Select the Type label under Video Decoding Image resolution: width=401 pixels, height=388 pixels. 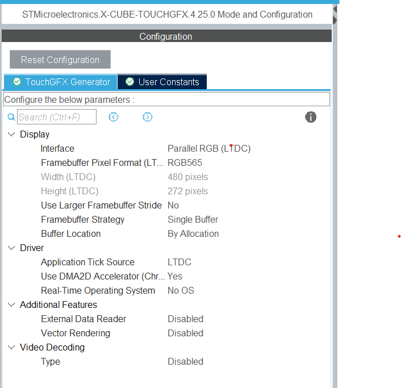(51, 361)
